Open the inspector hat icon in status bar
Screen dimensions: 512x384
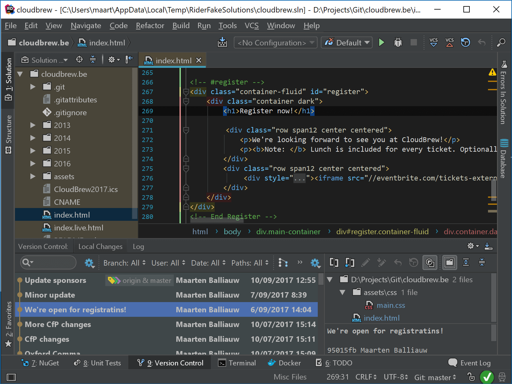[x=502, y=377]
